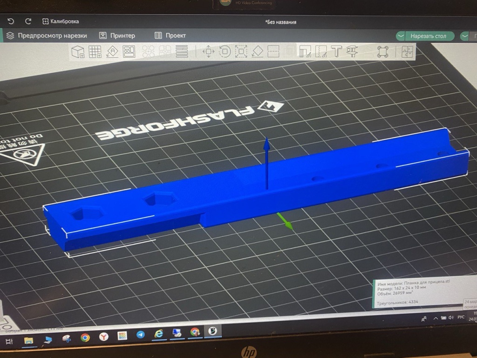Image resolution: width=477 pixels, height=358 pixels.
Task: Open Telegram from the taskbar
Action: pyautogui.click(x=140, y=335)
